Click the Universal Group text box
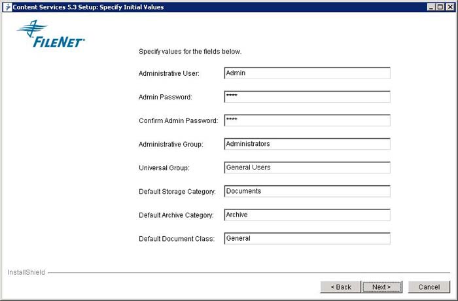The height and width of the screenshot is (301, 458). tap(307, 168)
